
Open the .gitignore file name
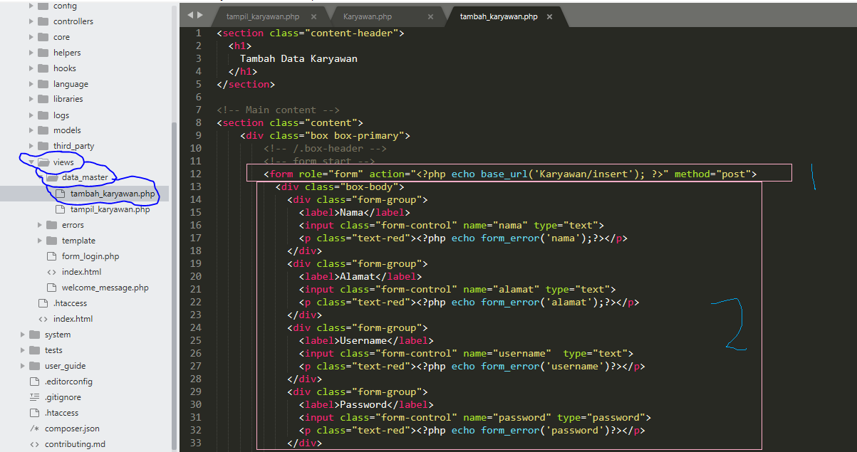pyautogui.click(x=63, y=397)
